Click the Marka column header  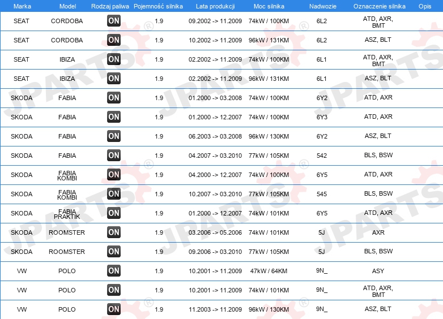coord(22,6)
